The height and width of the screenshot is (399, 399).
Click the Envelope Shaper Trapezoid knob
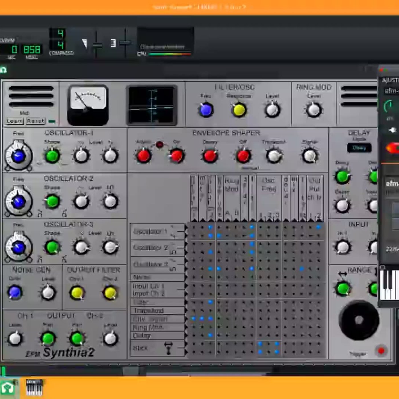274,156
